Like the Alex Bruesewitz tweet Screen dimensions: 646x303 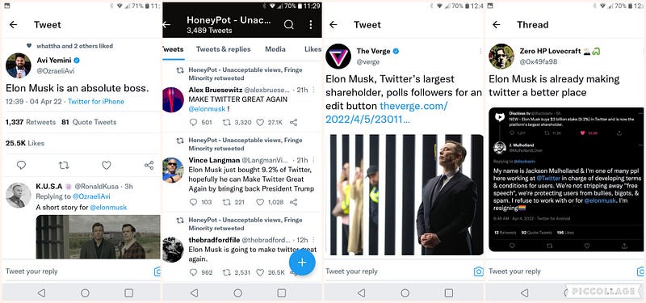pyautogui.click(x=260, y=123)
